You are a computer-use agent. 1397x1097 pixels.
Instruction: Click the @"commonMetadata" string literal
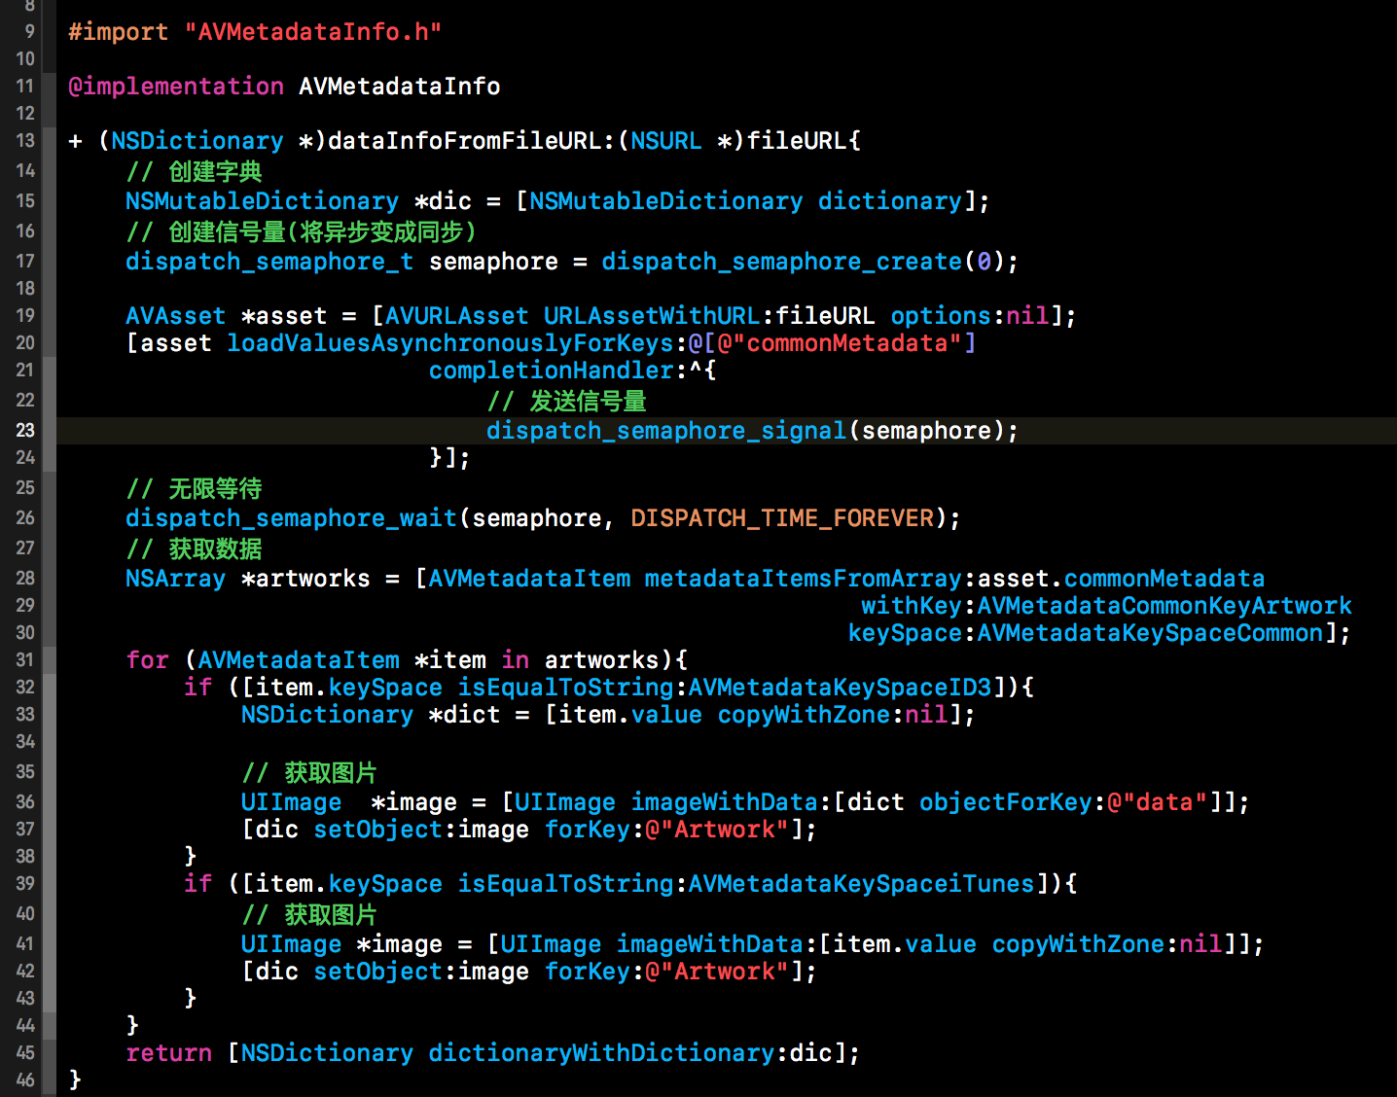point(840,343)
